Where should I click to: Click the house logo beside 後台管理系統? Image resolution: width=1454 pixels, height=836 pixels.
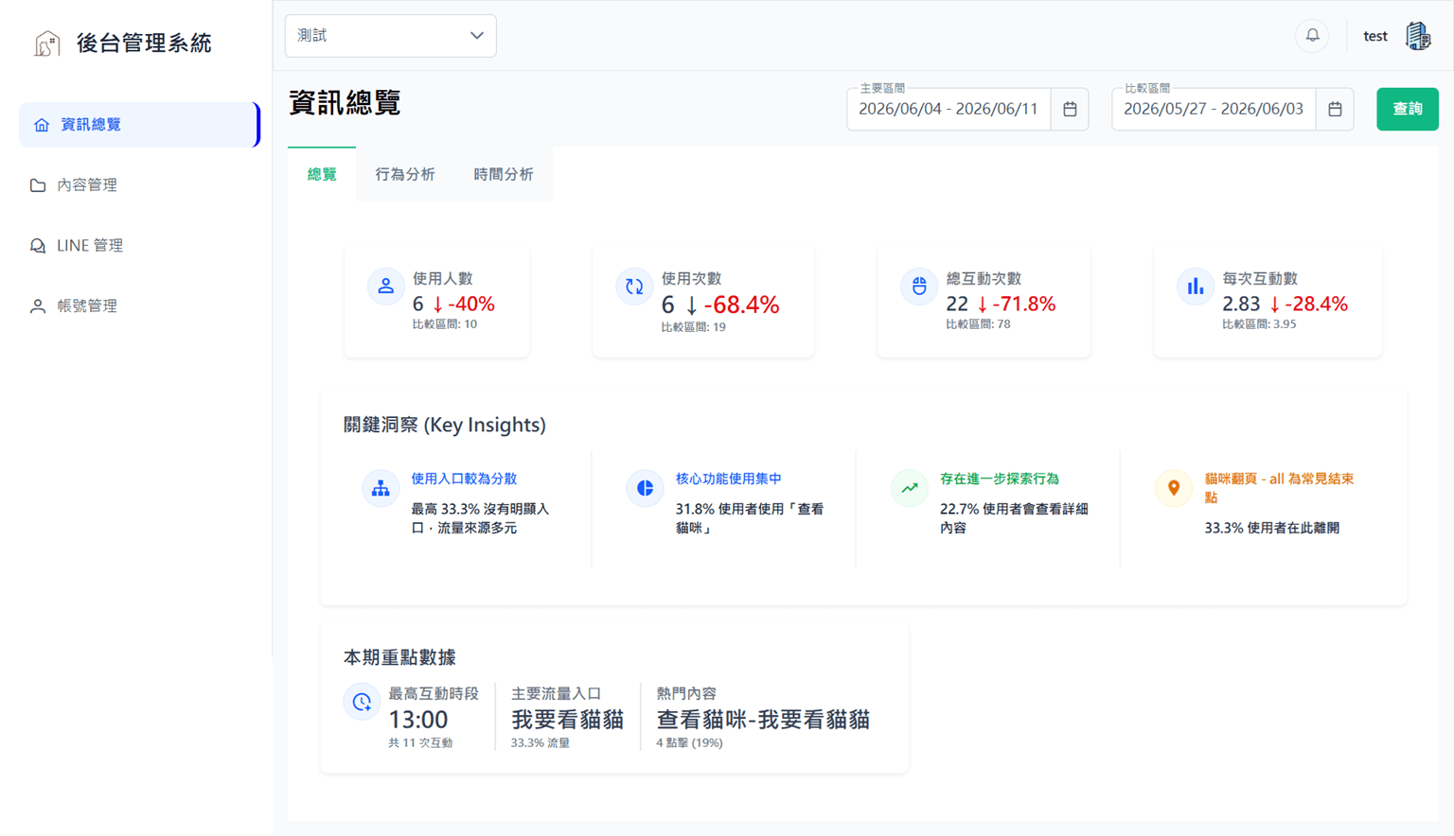point(47,43)
